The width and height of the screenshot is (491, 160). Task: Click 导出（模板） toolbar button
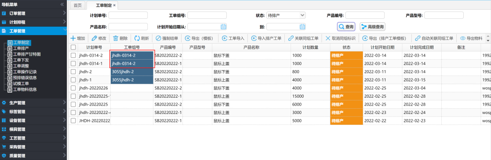(199, 39)
